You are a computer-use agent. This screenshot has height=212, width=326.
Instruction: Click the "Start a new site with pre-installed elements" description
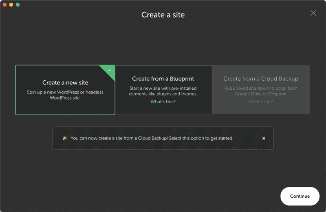(x=163, y=91)
